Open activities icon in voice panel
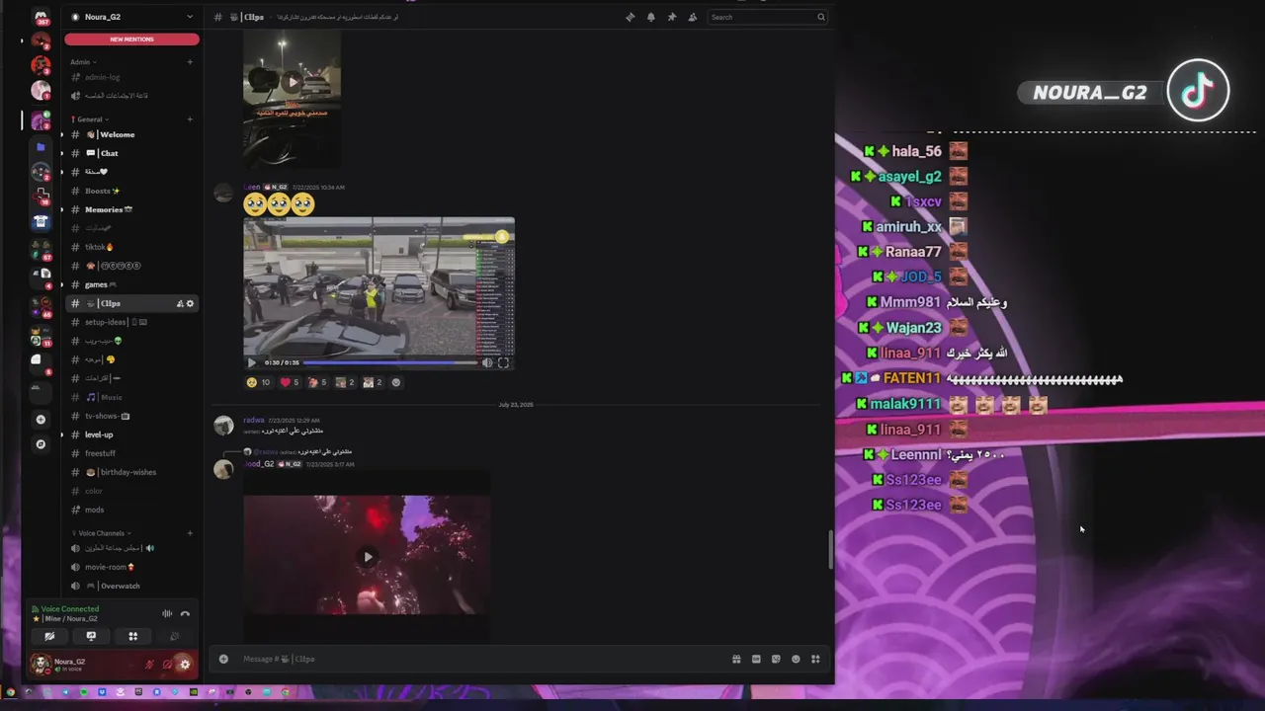Viewport: 1265px width, 711px height. coord(132,636)
